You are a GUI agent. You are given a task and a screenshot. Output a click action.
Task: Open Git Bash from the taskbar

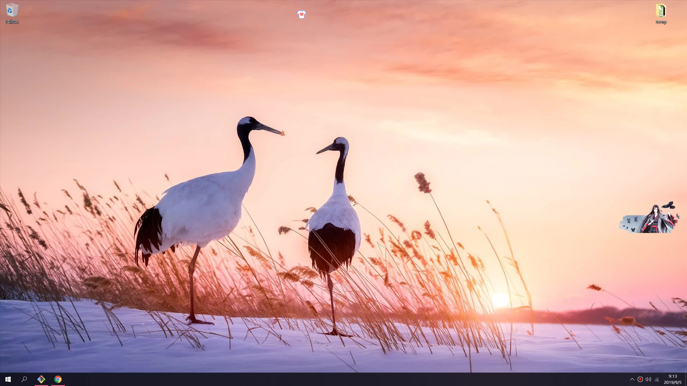[41, 379]
